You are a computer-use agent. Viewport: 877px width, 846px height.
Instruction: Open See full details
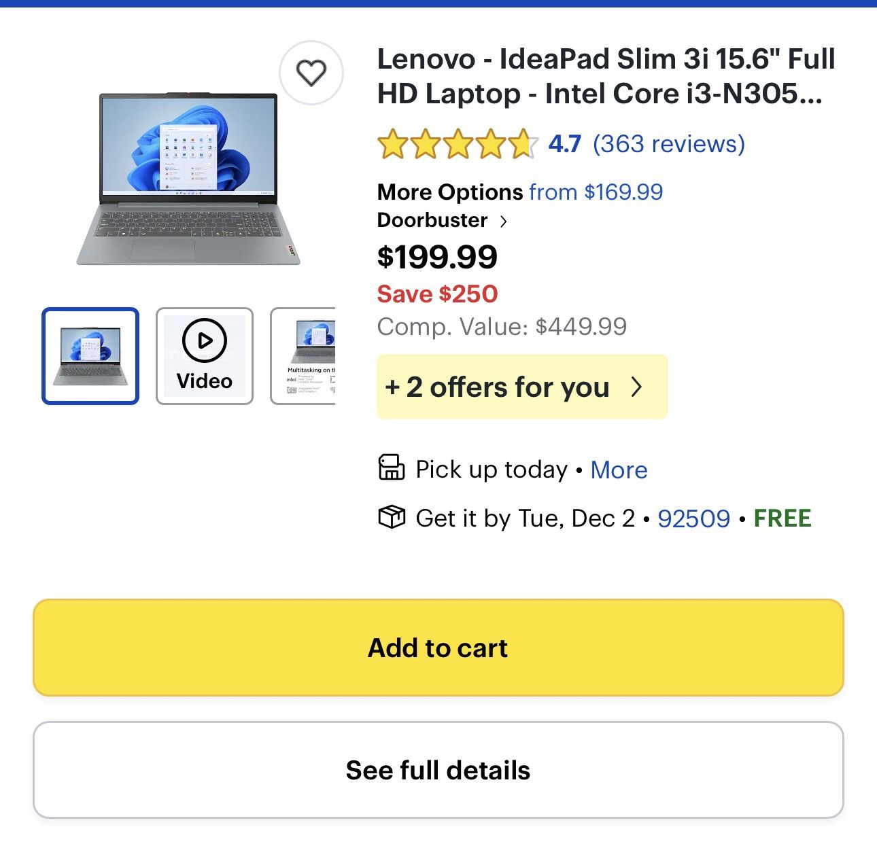click(438, 770)
